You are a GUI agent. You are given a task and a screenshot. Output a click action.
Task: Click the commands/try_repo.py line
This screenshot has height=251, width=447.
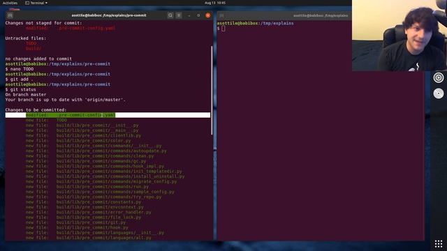[x=94, y=197]
